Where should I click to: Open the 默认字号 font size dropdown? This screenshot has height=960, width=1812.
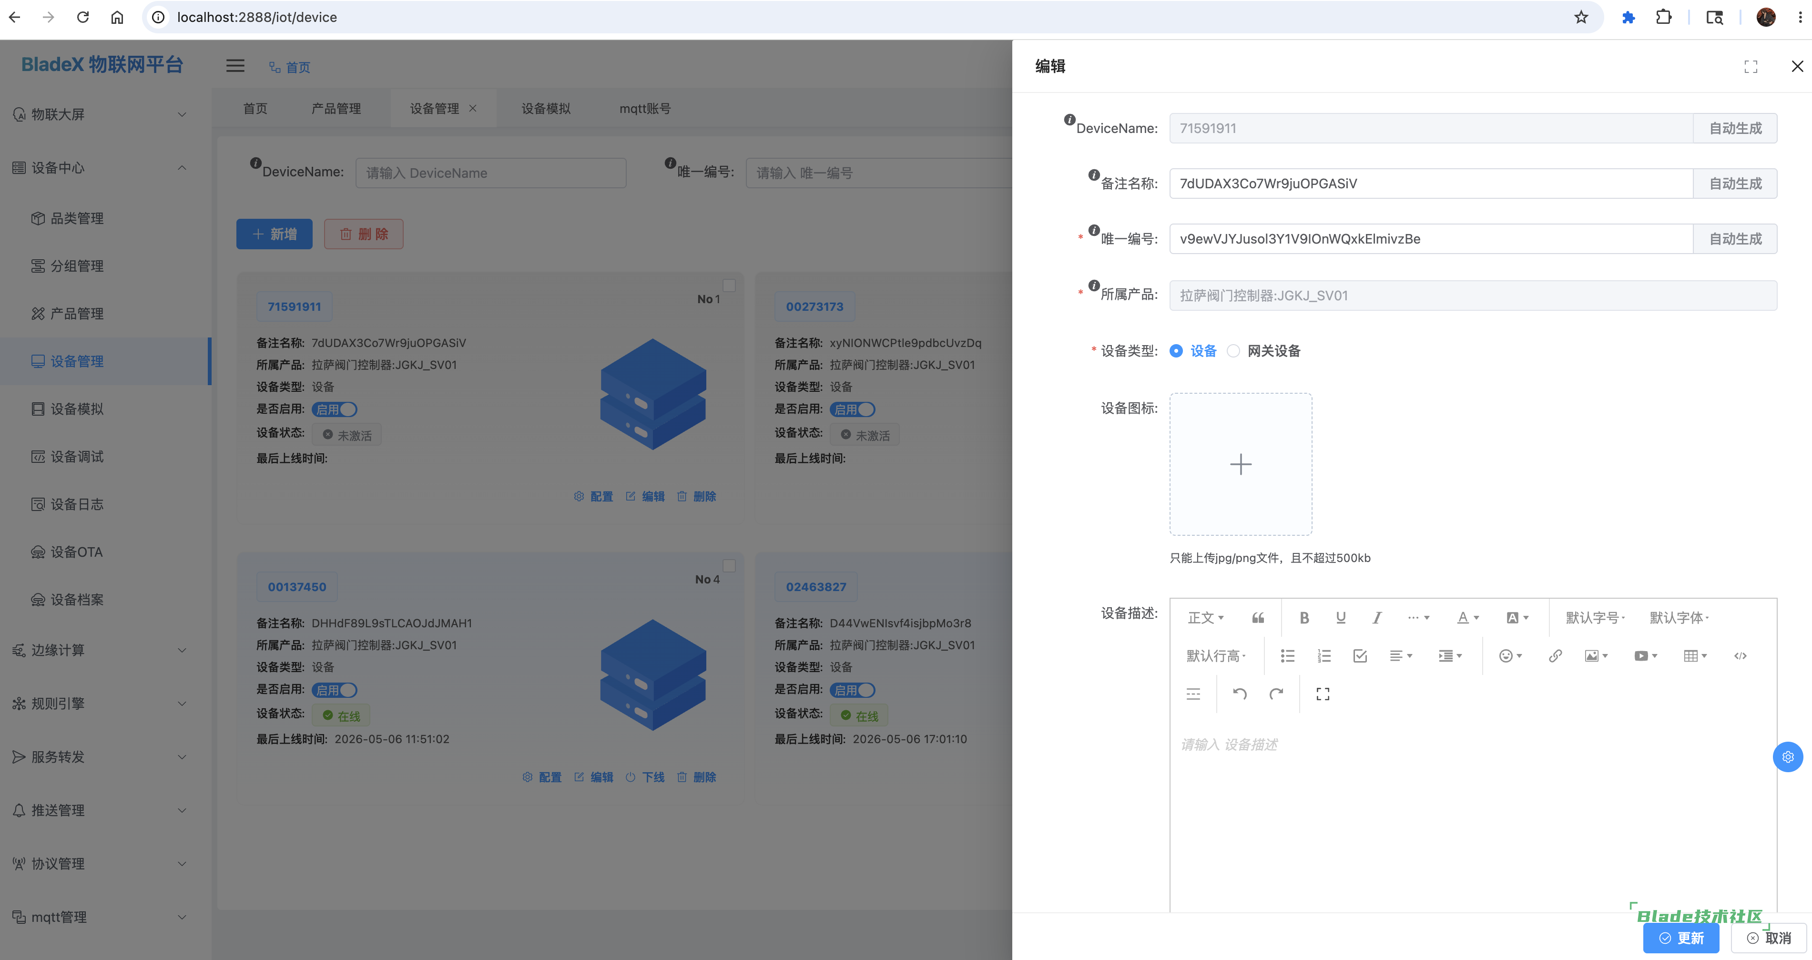click(1595, 617)
